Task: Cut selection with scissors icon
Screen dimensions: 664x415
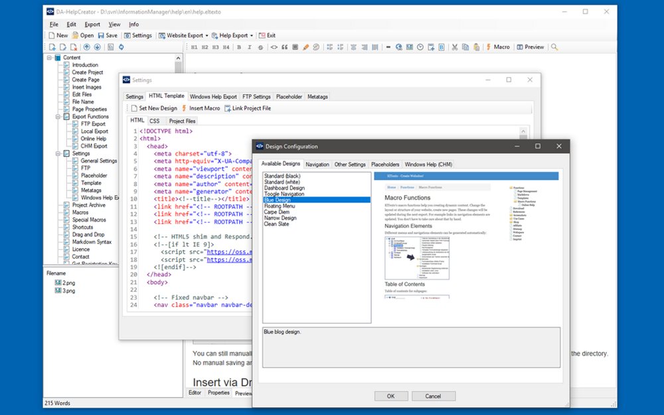Action: (x=454, y=47)
